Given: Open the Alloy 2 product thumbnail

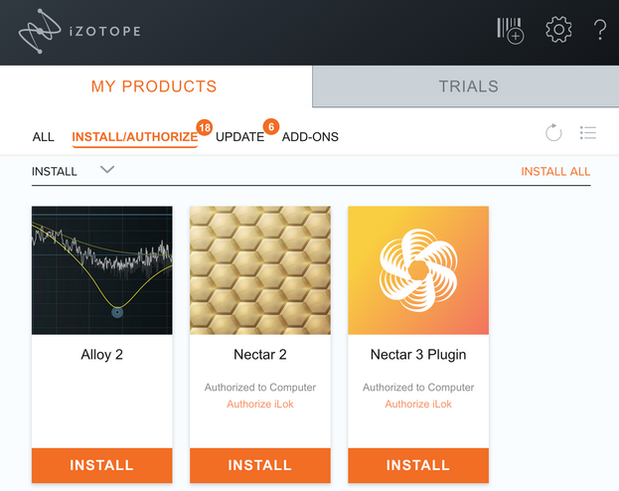Looking at the screenshot, I should tap(102, 270).
